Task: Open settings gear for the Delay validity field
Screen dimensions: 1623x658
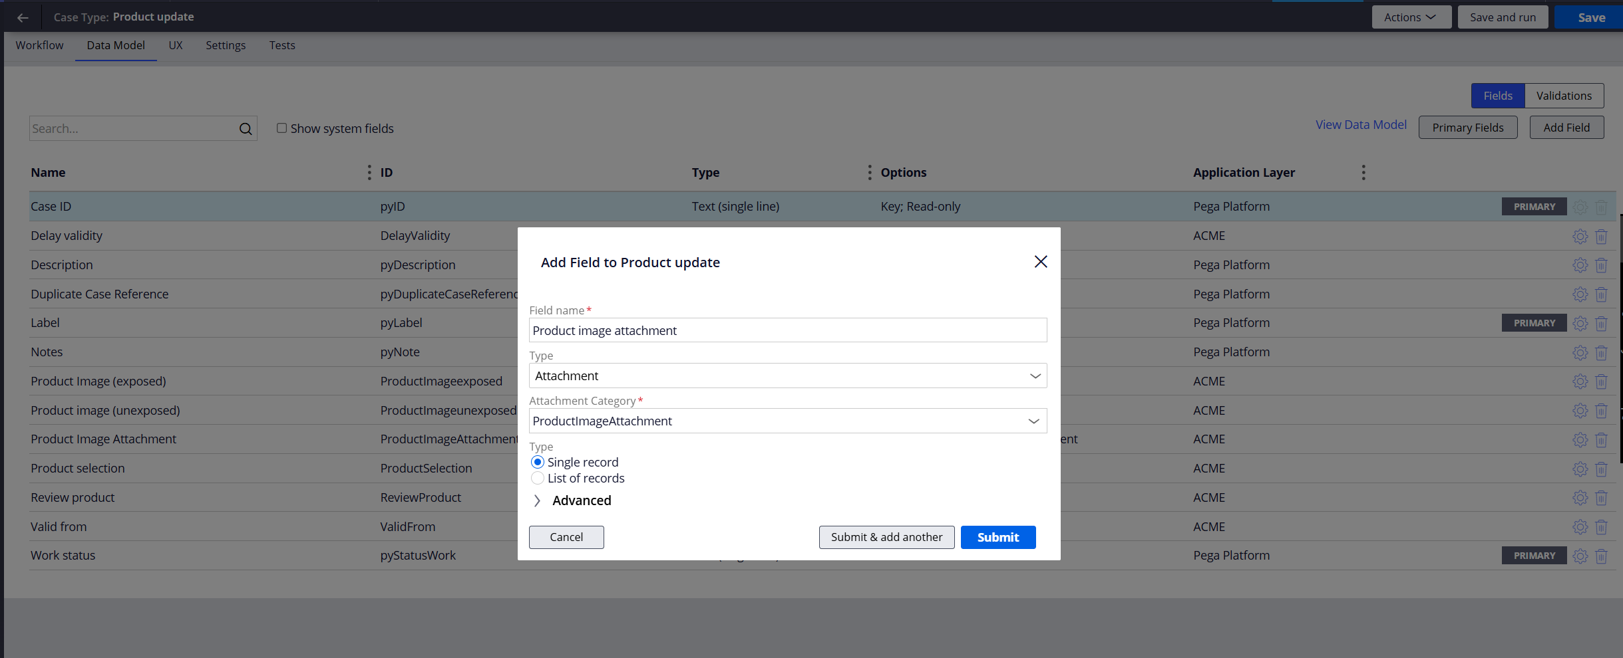Action: click(x=1580, y=236)
